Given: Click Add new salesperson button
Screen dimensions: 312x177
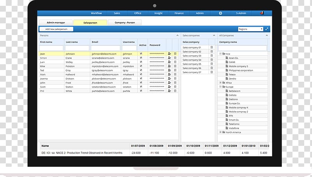Looking at the screenshot, I should 56,29.
